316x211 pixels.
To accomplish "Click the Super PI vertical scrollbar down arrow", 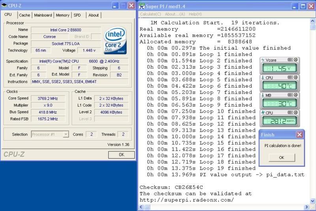I will point(313,201).
